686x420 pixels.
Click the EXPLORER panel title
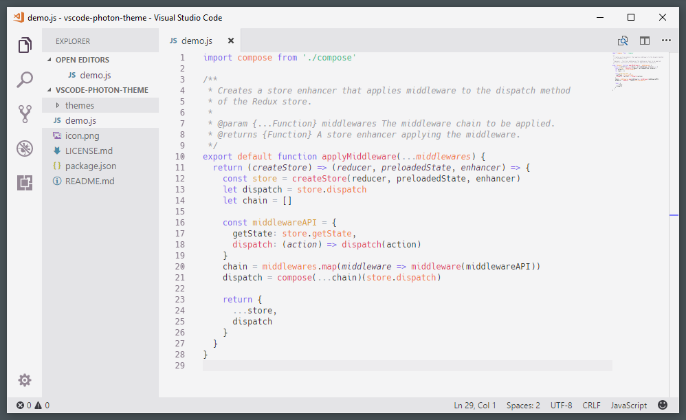(73, 41)
